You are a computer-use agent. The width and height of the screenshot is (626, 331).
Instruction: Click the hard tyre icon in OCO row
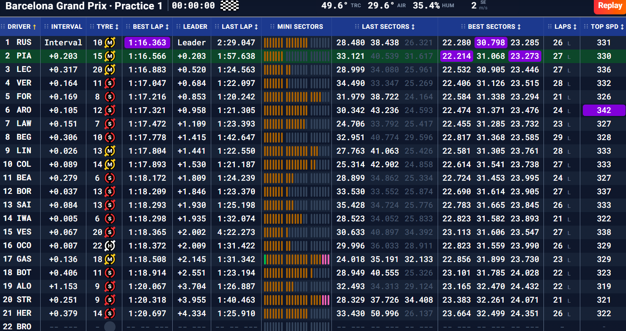coord(110,245)
